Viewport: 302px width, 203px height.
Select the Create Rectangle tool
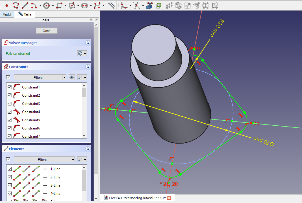click(59, 5)
